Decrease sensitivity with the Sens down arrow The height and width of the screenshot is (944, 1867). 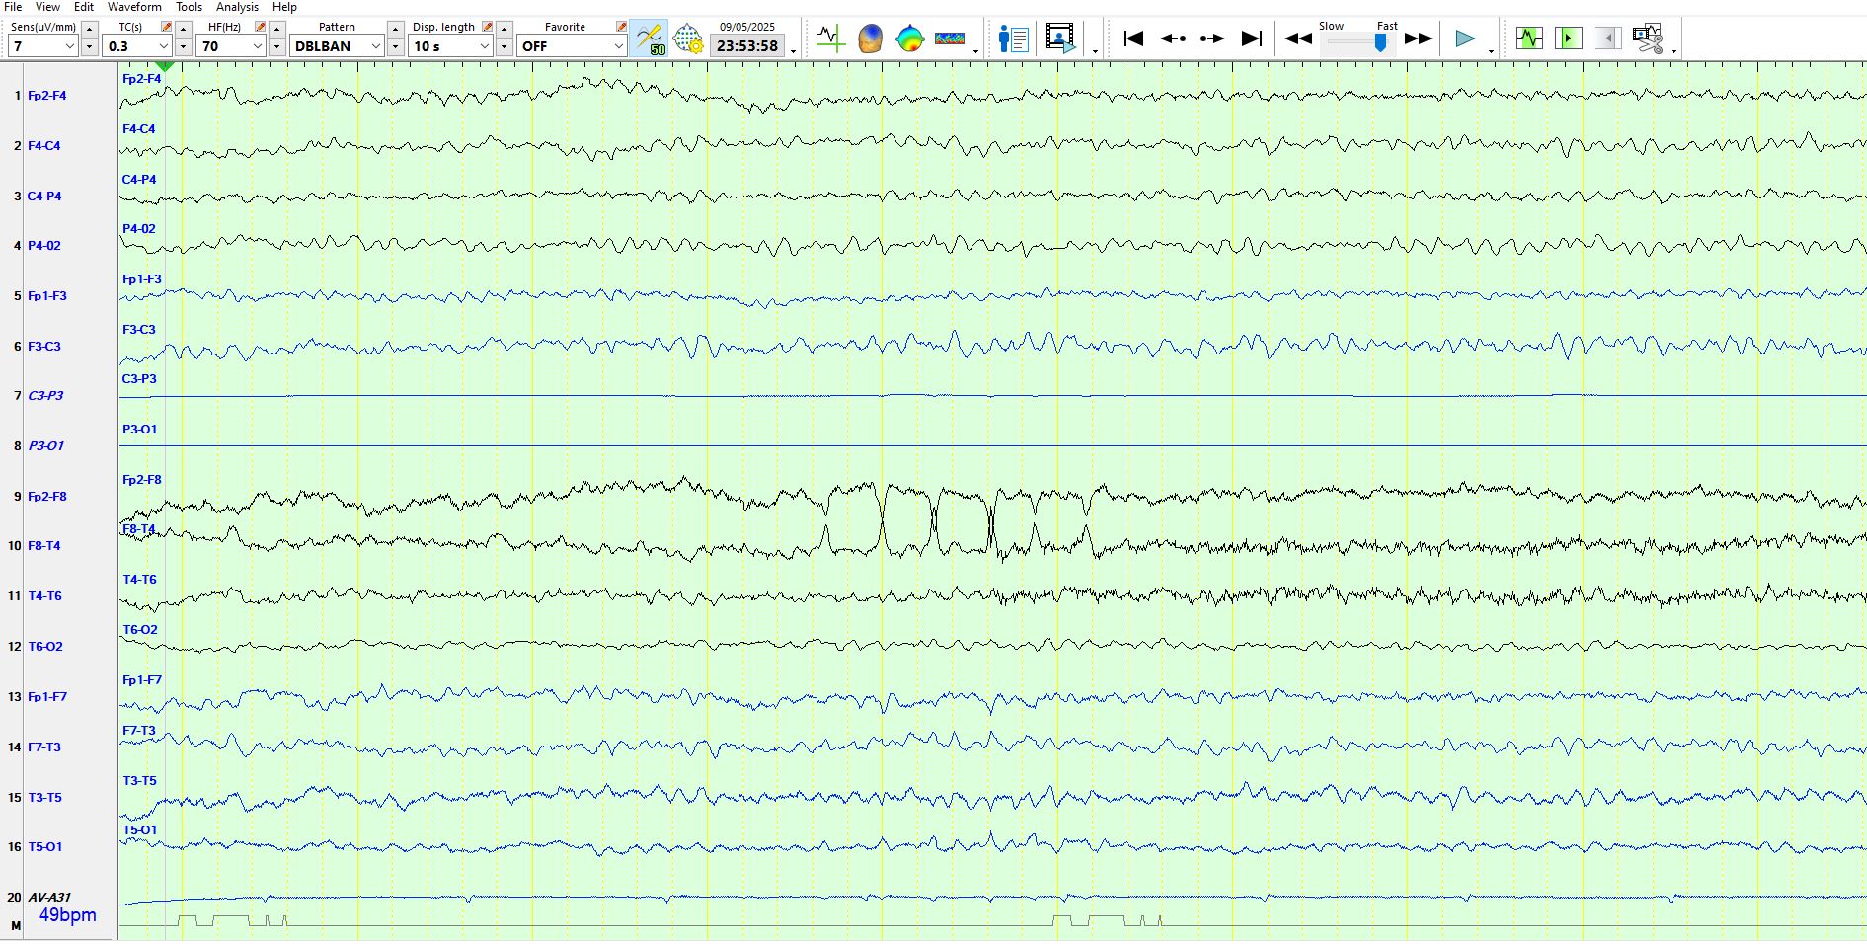tap(89, 46)
